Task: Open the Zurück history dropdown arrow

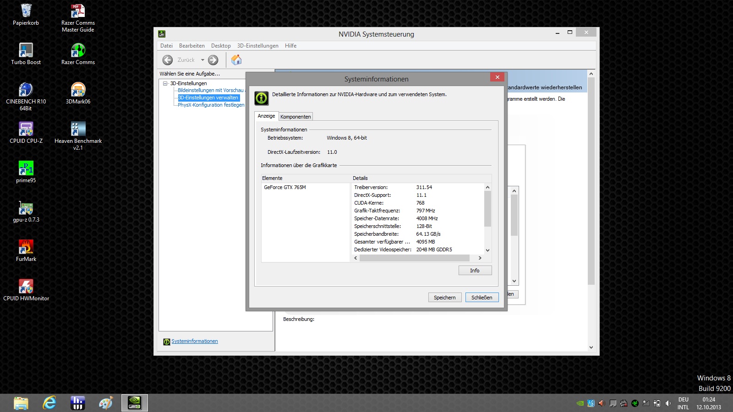Action: (x=202, y=60)
